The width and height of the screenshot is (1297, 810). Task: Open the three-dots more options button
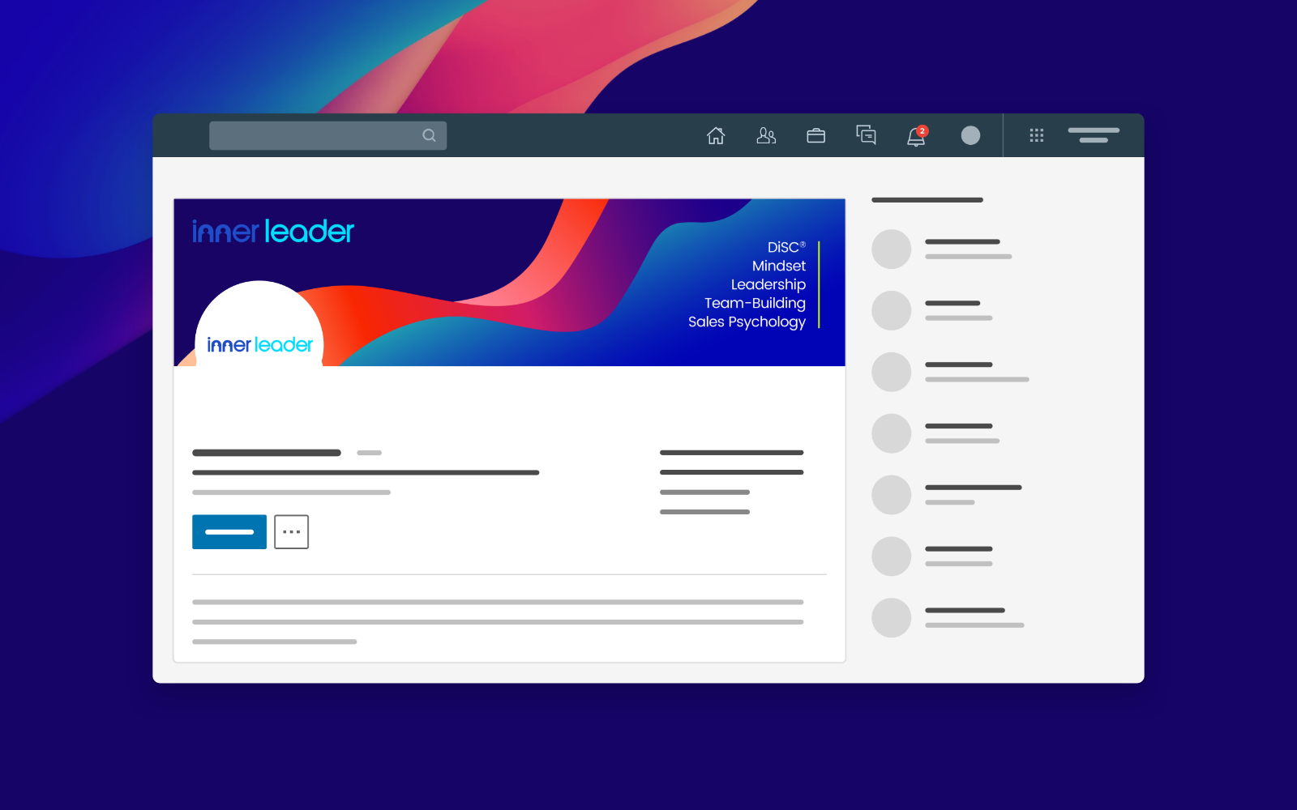291,531
